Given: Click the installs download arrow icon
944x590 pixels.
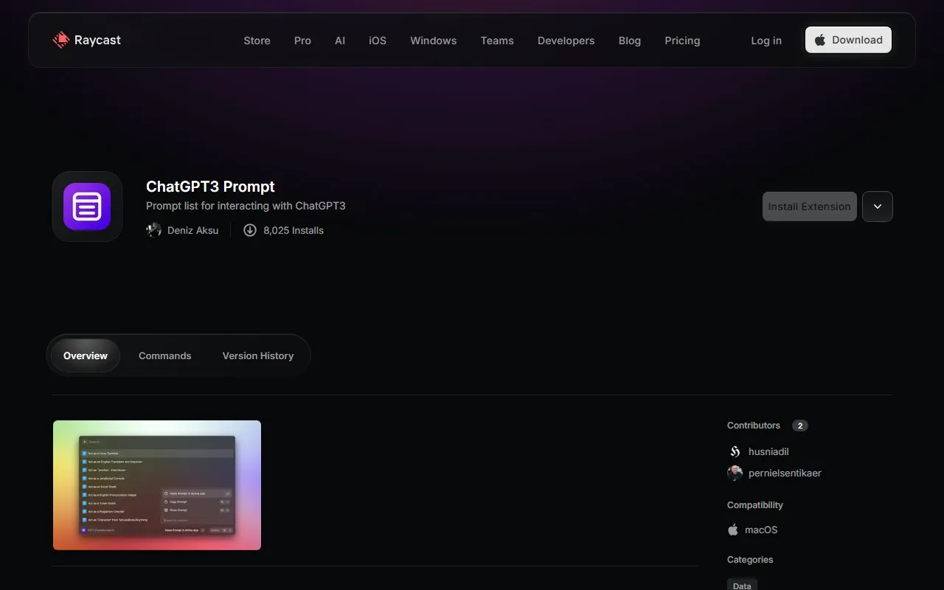Looking at the screenshot, I should point(250,230).
